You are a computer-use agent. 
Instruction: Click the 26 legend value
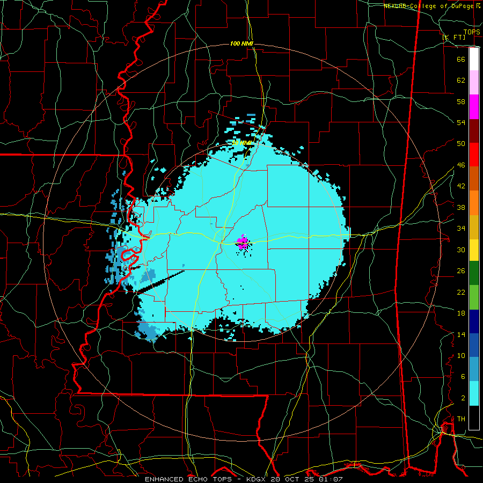[x=461, y=271]
